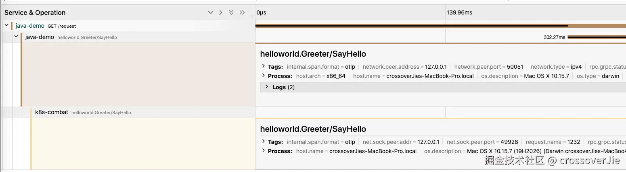Collapse the nested java-demo SayHello span row
The image size is (626, 172).
pos(16,37)
